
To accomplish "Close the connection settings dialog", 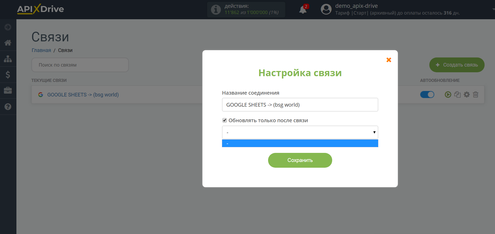I will coord(389,60).
